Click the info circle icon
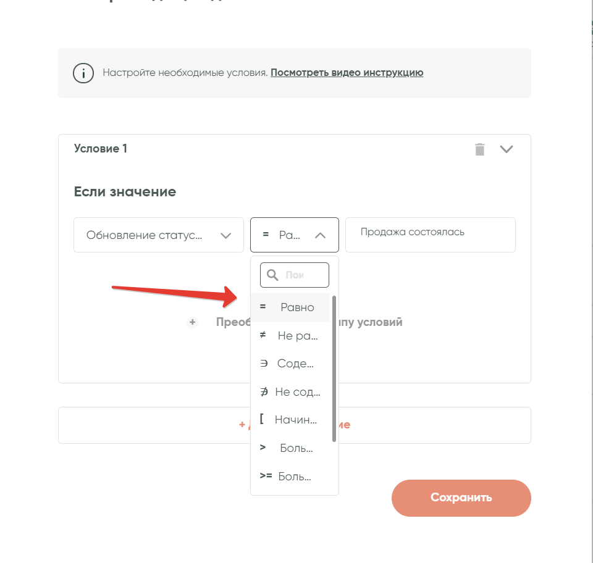The image size is (593, 563). point(83,73)
